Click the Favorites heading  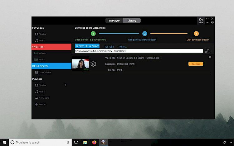pyautogui.click(x=38, y=28)
